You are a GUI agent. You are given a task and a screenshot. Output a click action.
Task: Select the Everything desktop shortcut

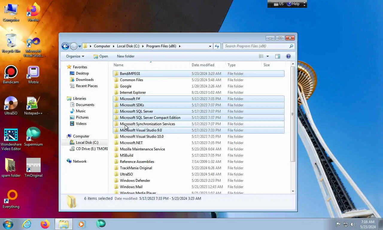tap(11, 199)
